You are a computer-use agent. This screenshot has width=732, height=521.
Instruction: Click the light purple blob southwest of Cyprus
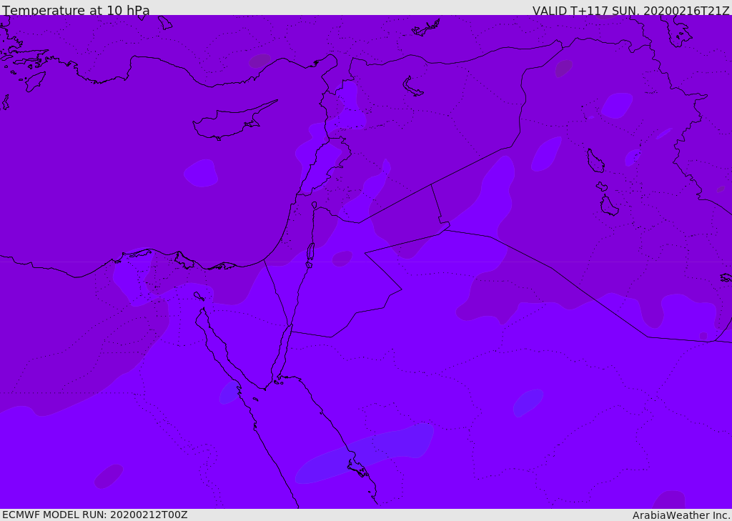pyautogui.click(x=201, y=173)
